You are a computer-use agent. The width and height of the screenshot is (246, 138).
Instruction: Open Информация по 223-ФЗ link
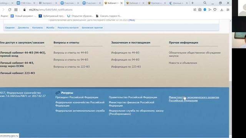click(126, 67)
